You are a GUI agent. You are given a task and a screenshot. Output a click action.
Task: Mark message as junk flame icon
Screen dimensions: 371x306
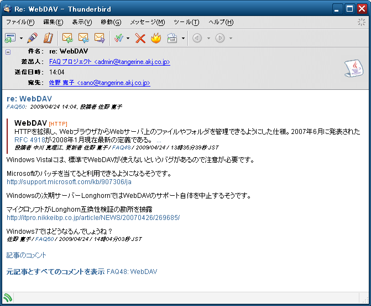(156, 37)
